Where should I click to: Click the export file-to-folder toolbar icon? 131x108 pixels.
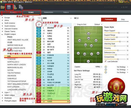click(15, 7)
